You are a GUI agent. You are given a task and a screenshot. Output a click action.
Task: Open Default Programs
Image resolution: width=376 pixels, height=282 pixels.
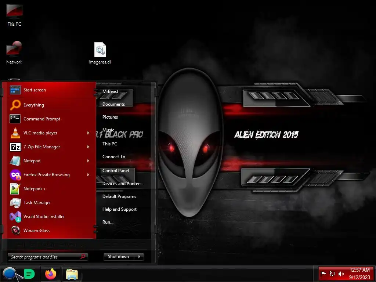119,196
